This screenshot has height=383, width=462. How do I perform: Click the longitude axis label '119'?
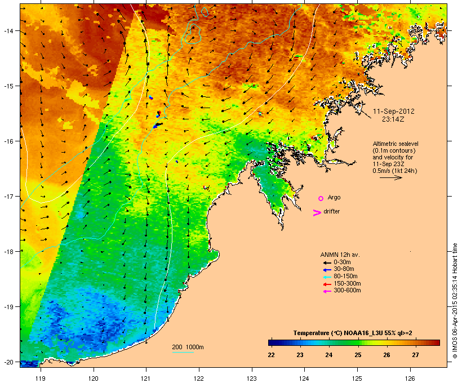(x=41, y=378)
